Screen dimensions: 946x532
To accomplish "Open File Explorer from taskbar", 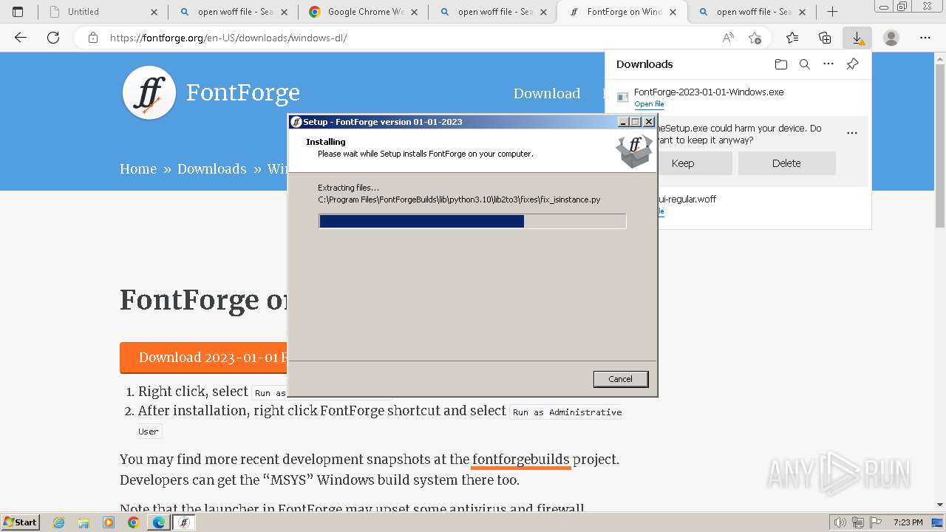I will point(84,522).
